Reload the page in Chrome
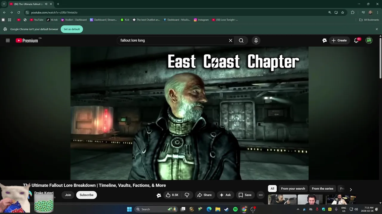Image resolution: width=382 pixels, height=214 pixels. [19, 12]
